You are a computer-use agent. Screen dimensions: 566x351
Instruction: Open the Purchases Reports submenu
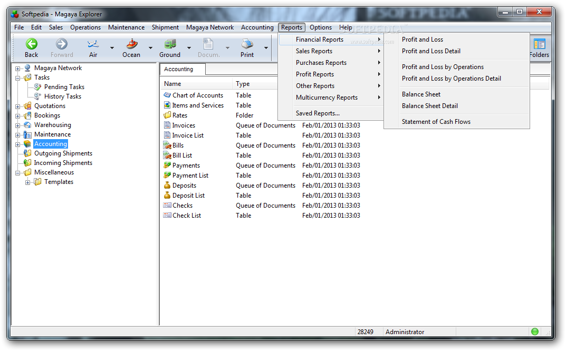point(331,63)
